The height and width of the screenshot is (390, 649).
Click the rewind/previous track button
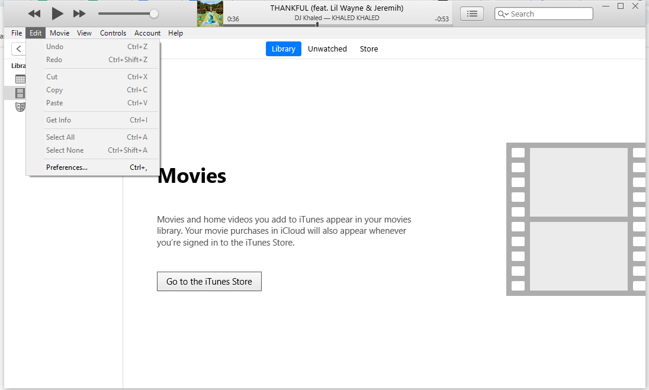[x=34, y=14]
